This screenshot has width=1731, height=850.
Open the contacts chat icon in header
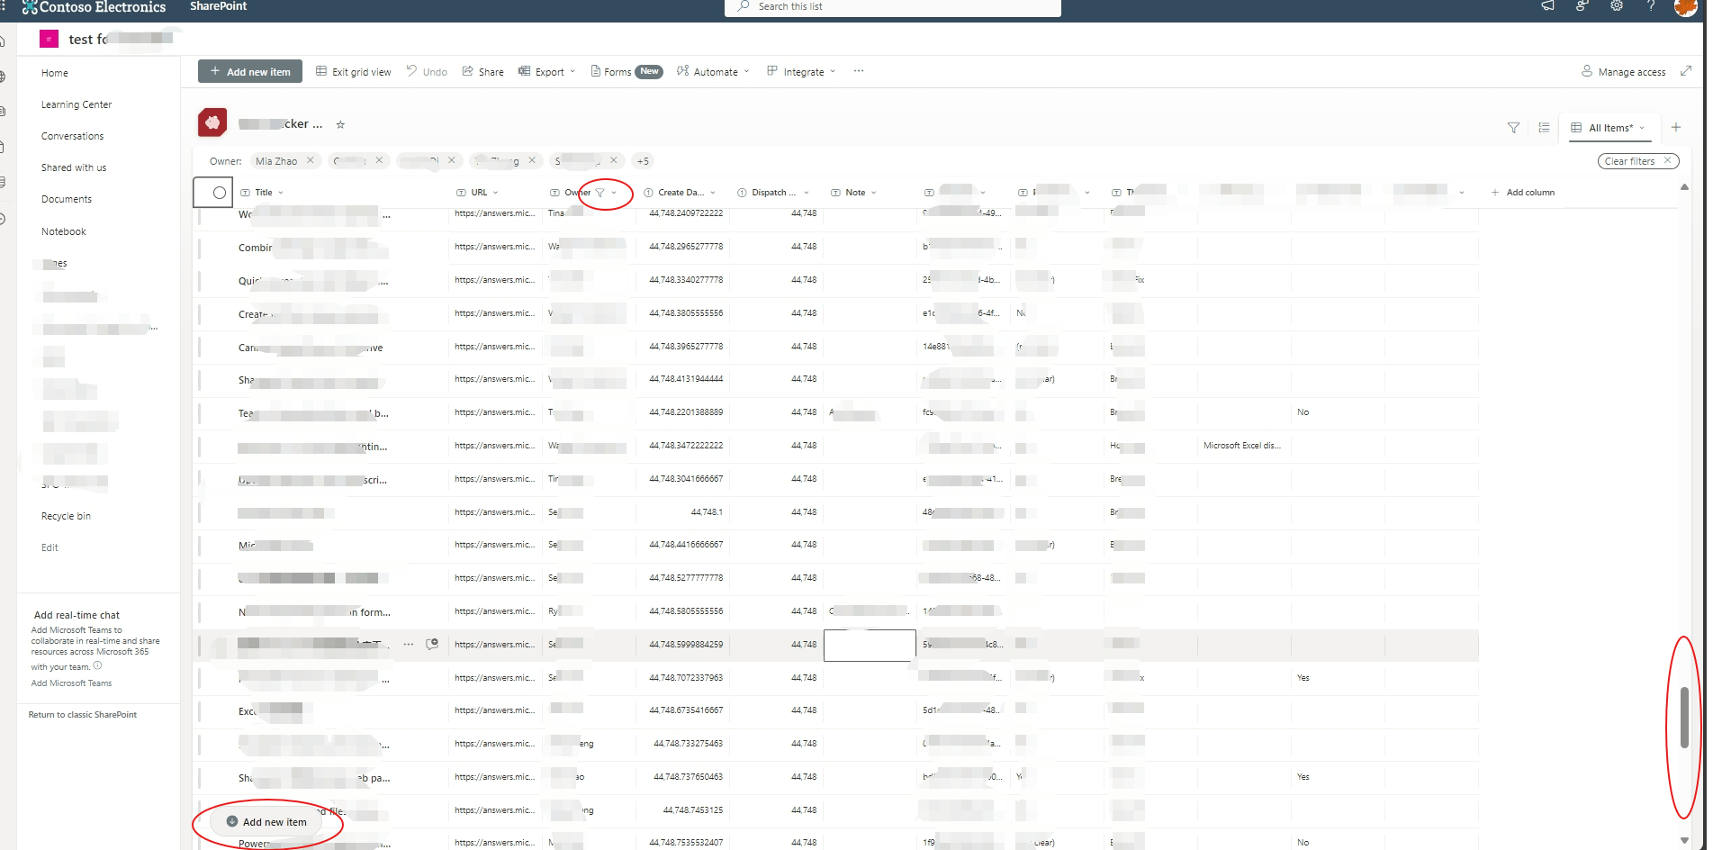1582,6
